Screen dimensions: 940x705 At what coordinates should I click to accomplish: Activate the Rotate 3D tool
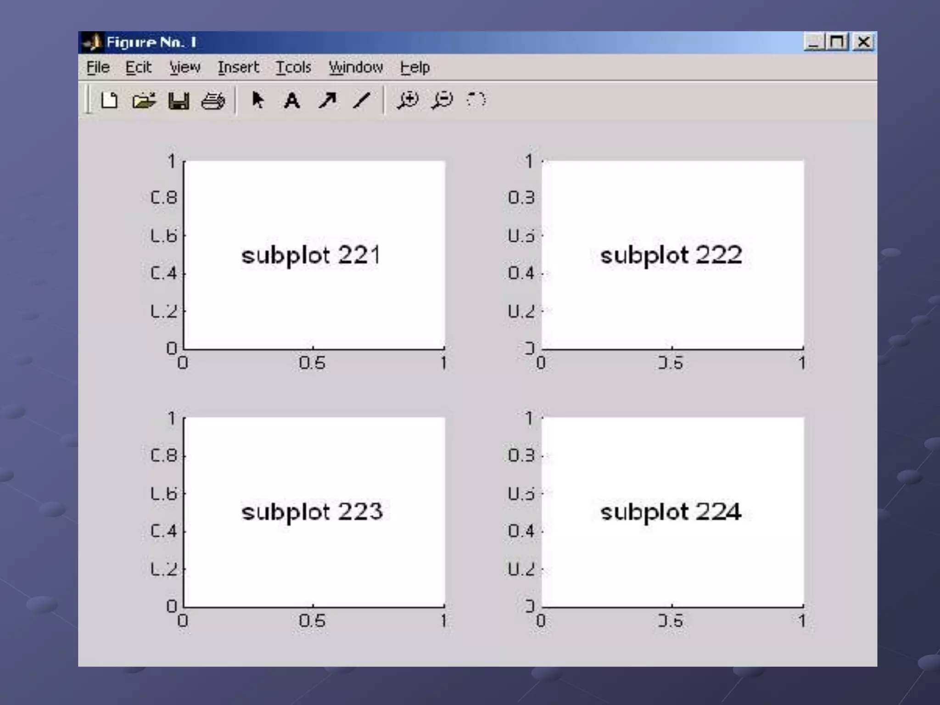click(x=476, y=100)
